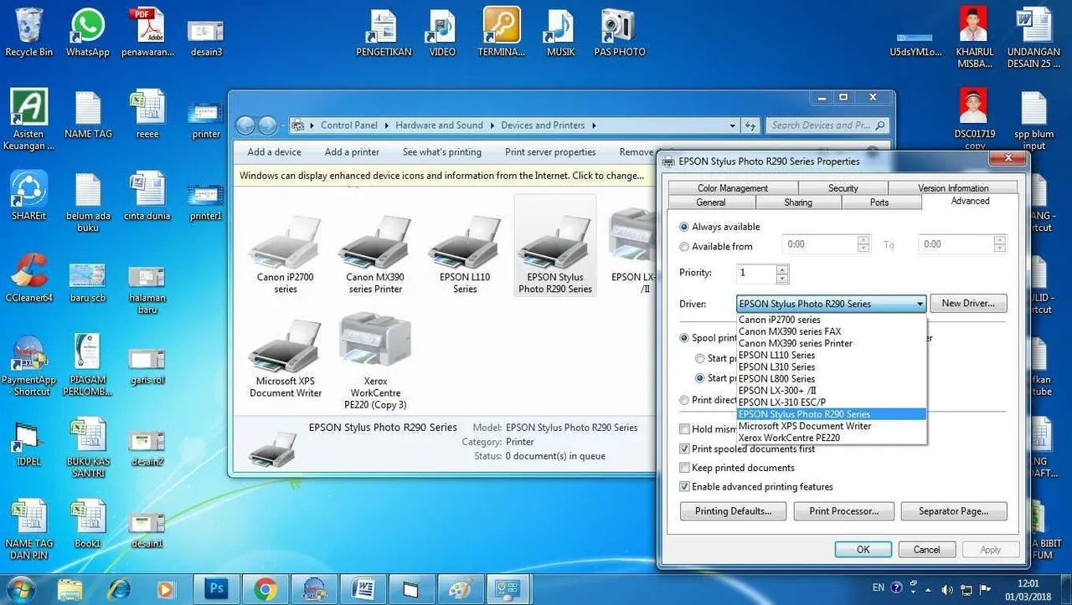Open the PENGETIKAN desktop shortcut
The image size is (1072, 605).
[384, 32]
